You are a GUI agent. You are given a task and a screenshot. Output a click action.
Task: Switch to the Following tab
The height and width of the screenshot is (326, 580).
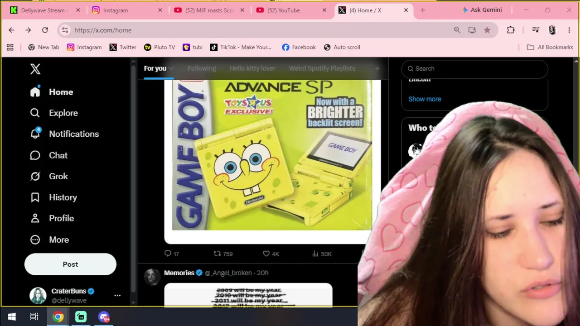pyautogui.click(x=202, y=68)
